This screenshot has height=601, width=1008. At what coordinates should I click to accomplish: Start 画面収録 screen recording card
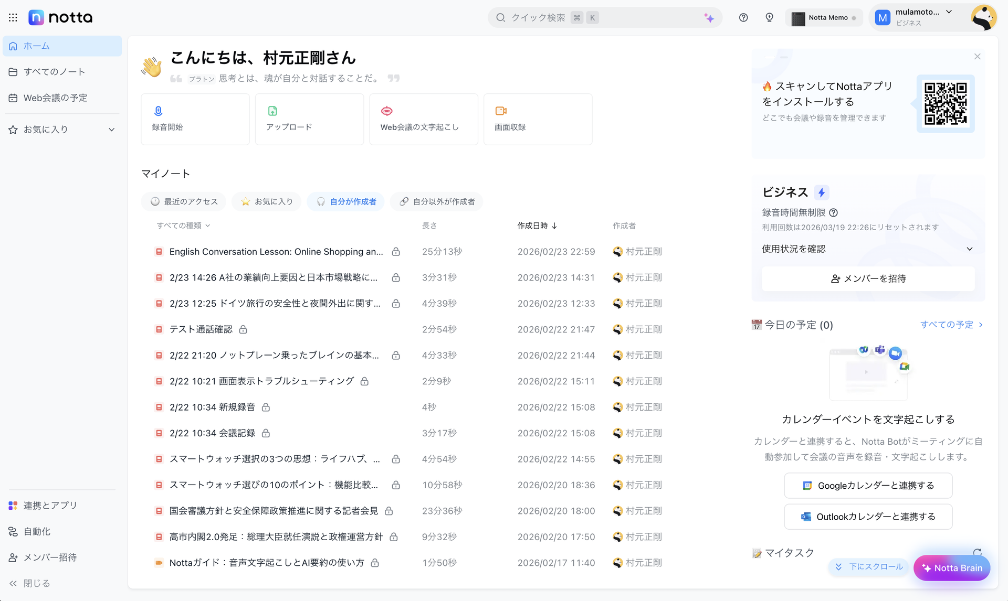tap(538, 119)
